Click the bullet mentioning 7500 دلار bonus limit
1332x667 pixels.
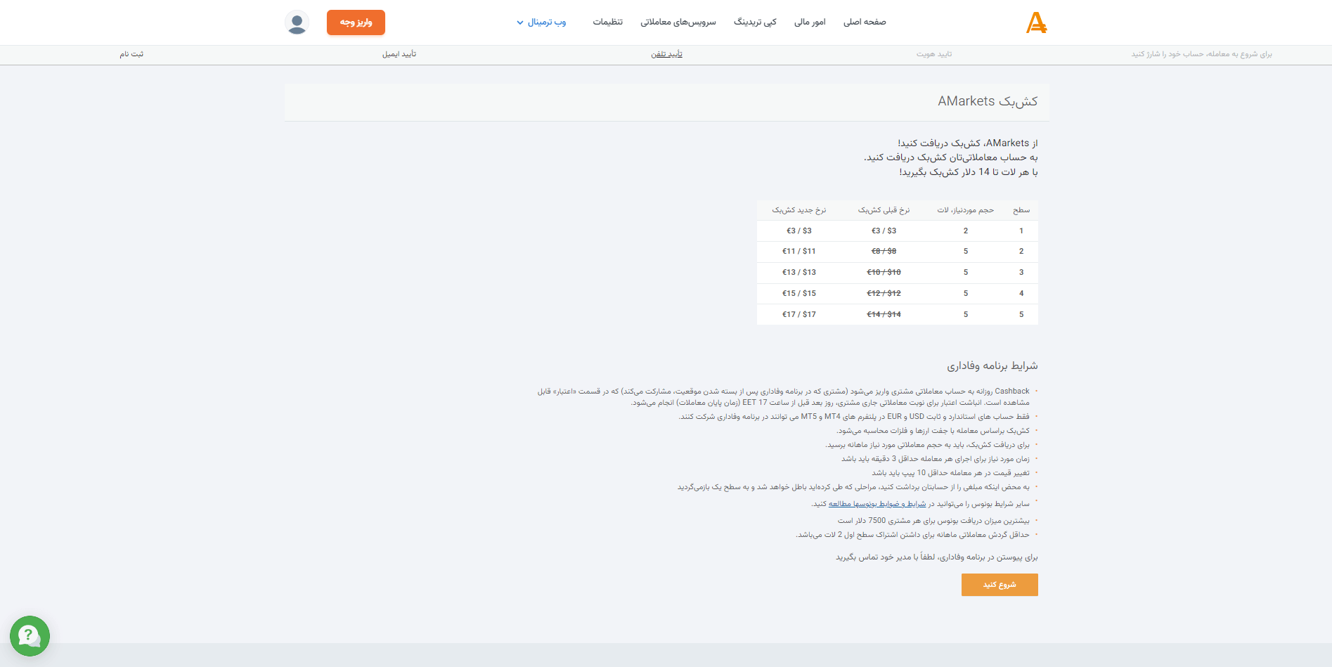(933, 521)
